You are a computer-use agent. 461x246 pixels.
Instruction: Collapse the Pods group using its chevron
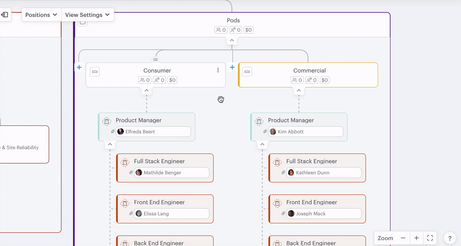pos(232,40)
